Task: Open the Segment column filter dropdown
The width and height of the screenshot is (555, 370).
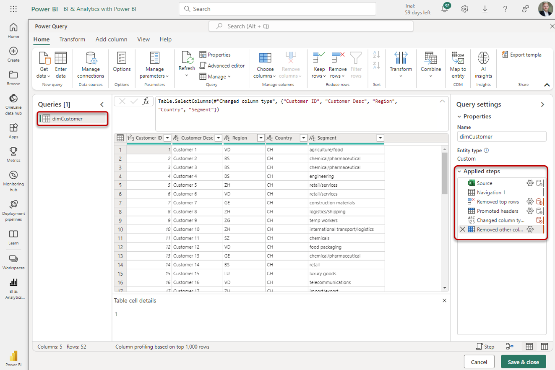Action: coord(380,138)
